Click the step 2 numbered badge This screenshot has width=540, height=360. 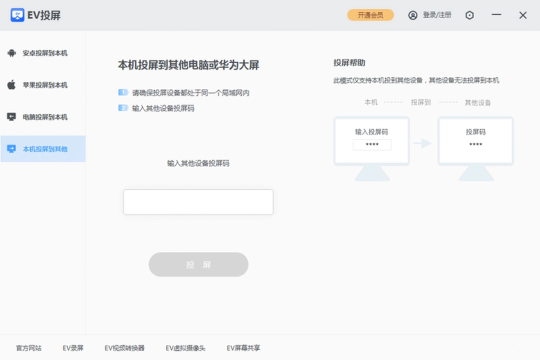coord(123,108)
